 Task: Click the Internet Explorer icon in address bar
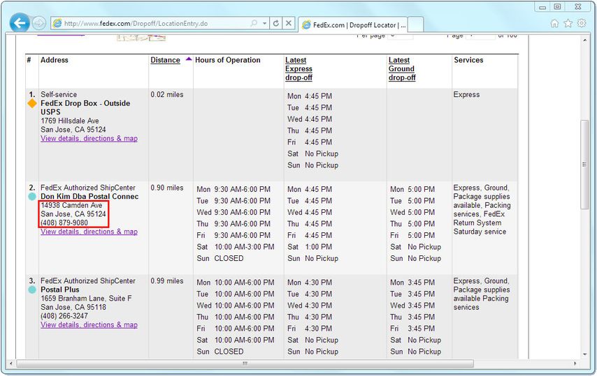coord(57,23)
